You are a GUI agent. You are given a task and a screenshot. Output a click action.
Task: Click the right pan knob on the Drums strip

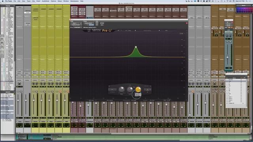point(37,84)
